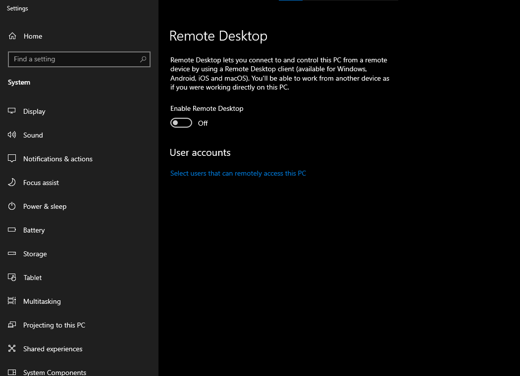Click the Focus assist moon icon
Image resolution: width=520 pixels, height=376 pixels.
(x=11, y=182)
